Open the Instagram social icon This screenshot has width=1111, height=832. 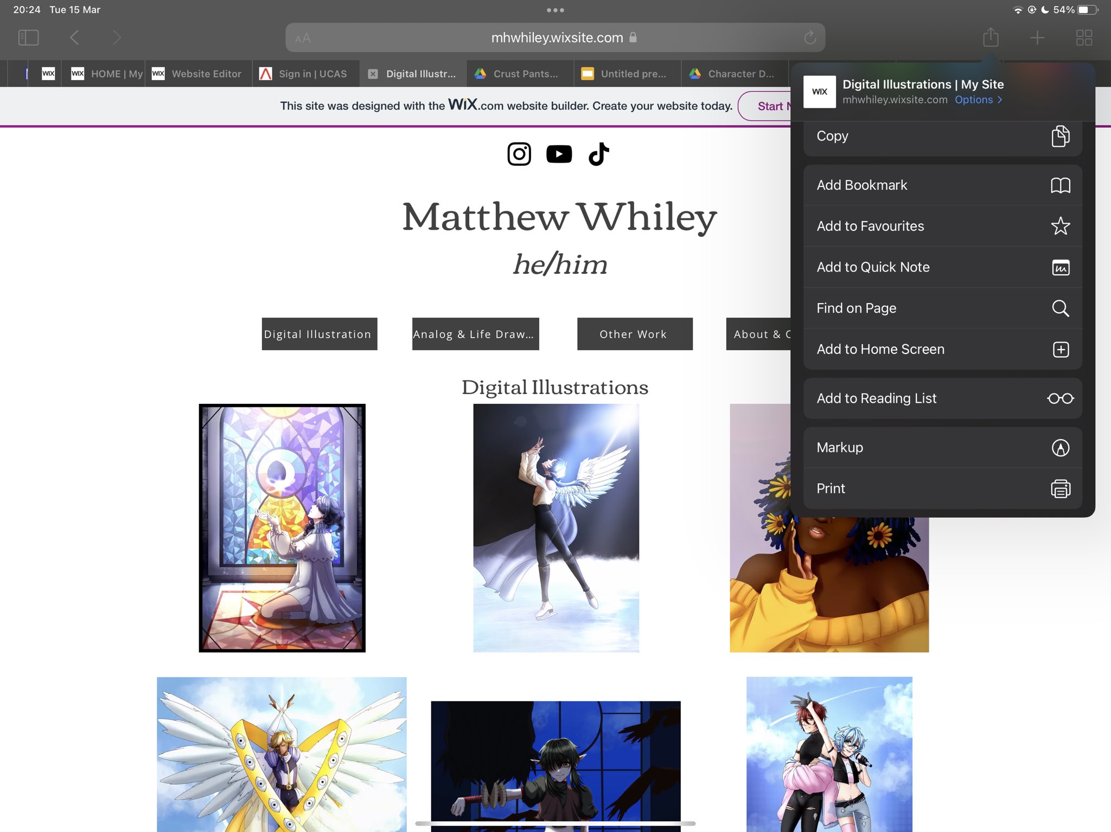tap(519, 154)
